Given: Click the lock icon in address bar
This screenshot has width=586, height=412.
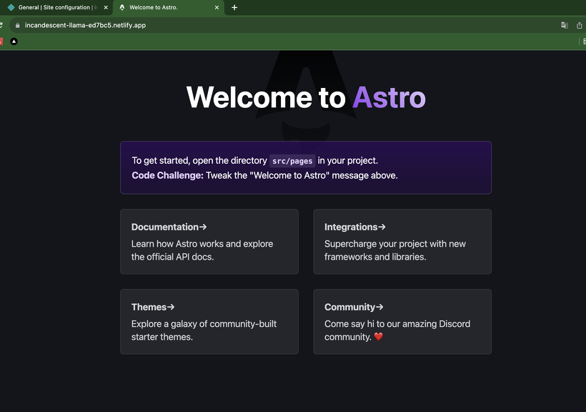Looking at the screenshot, I should coord(17,26).
